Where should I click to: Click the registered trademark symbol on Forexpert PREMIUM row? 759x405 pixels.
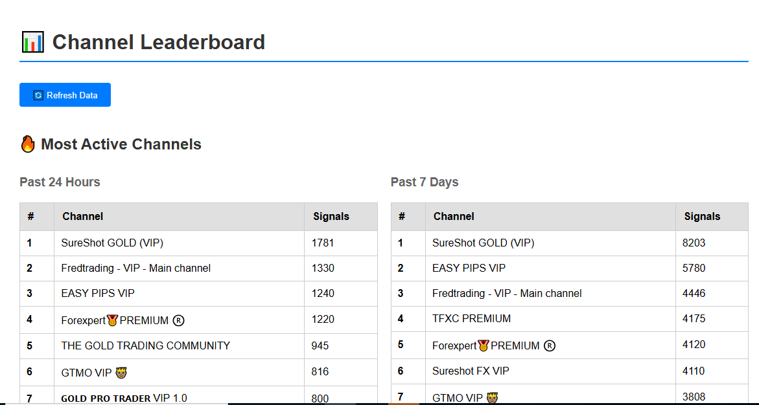(x=178, y=320)
